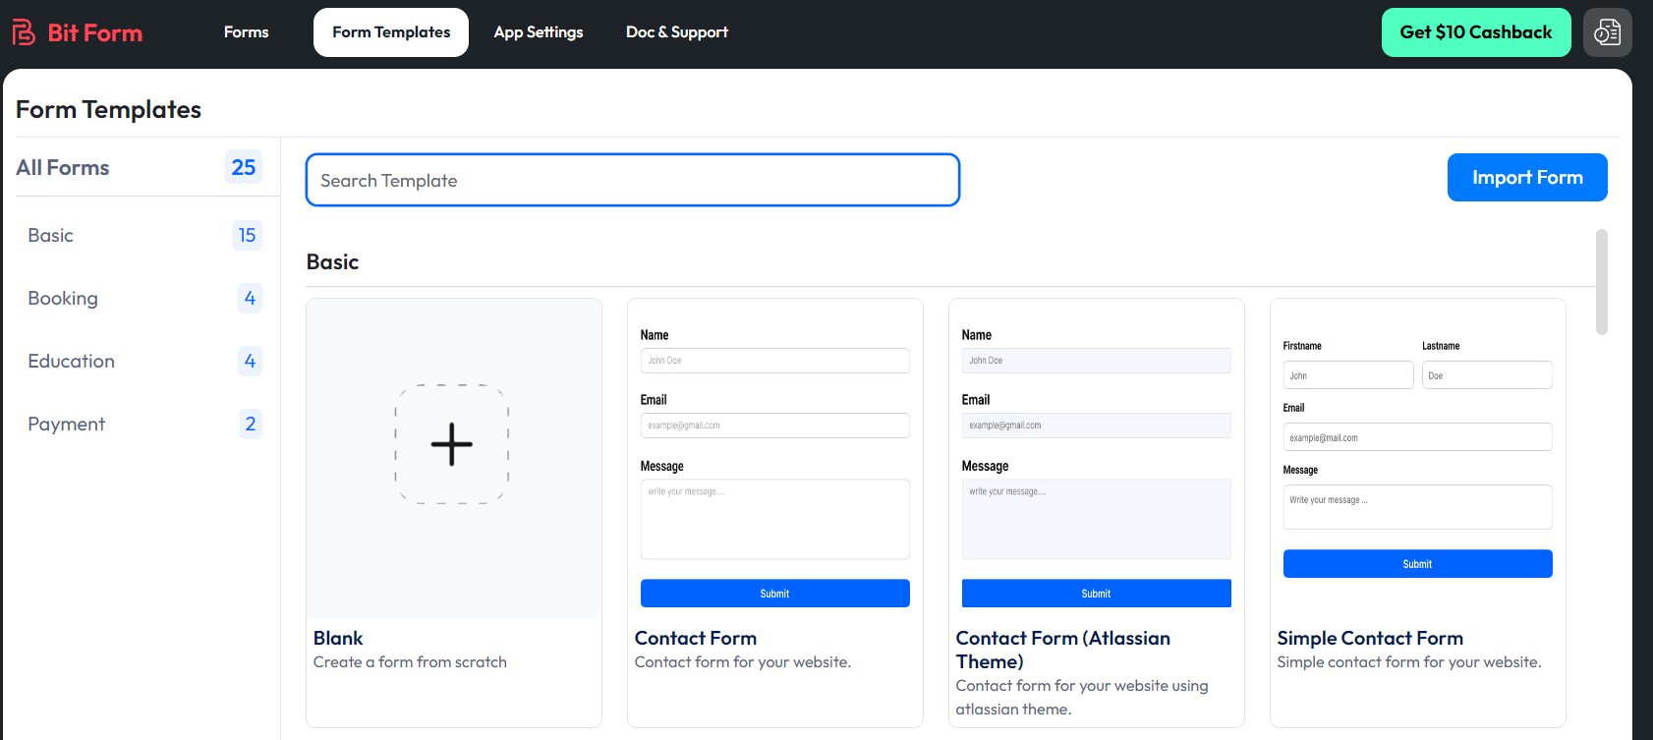Image resolution: width=1653 pixels, height=740 pixels.
Task: Go to App Settings
Action: (538, 32)
